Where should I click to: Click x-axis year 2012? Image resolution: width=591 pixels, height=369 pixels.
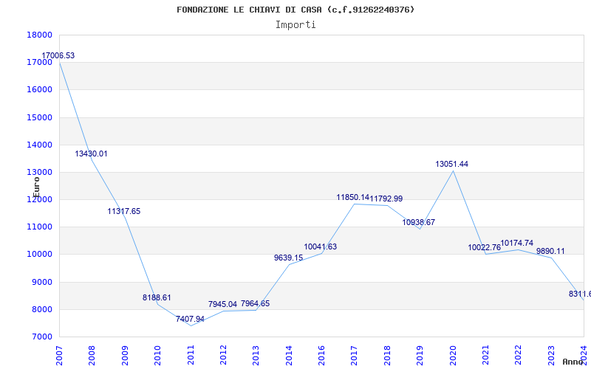pyautogui.click(x=223, y=355)
